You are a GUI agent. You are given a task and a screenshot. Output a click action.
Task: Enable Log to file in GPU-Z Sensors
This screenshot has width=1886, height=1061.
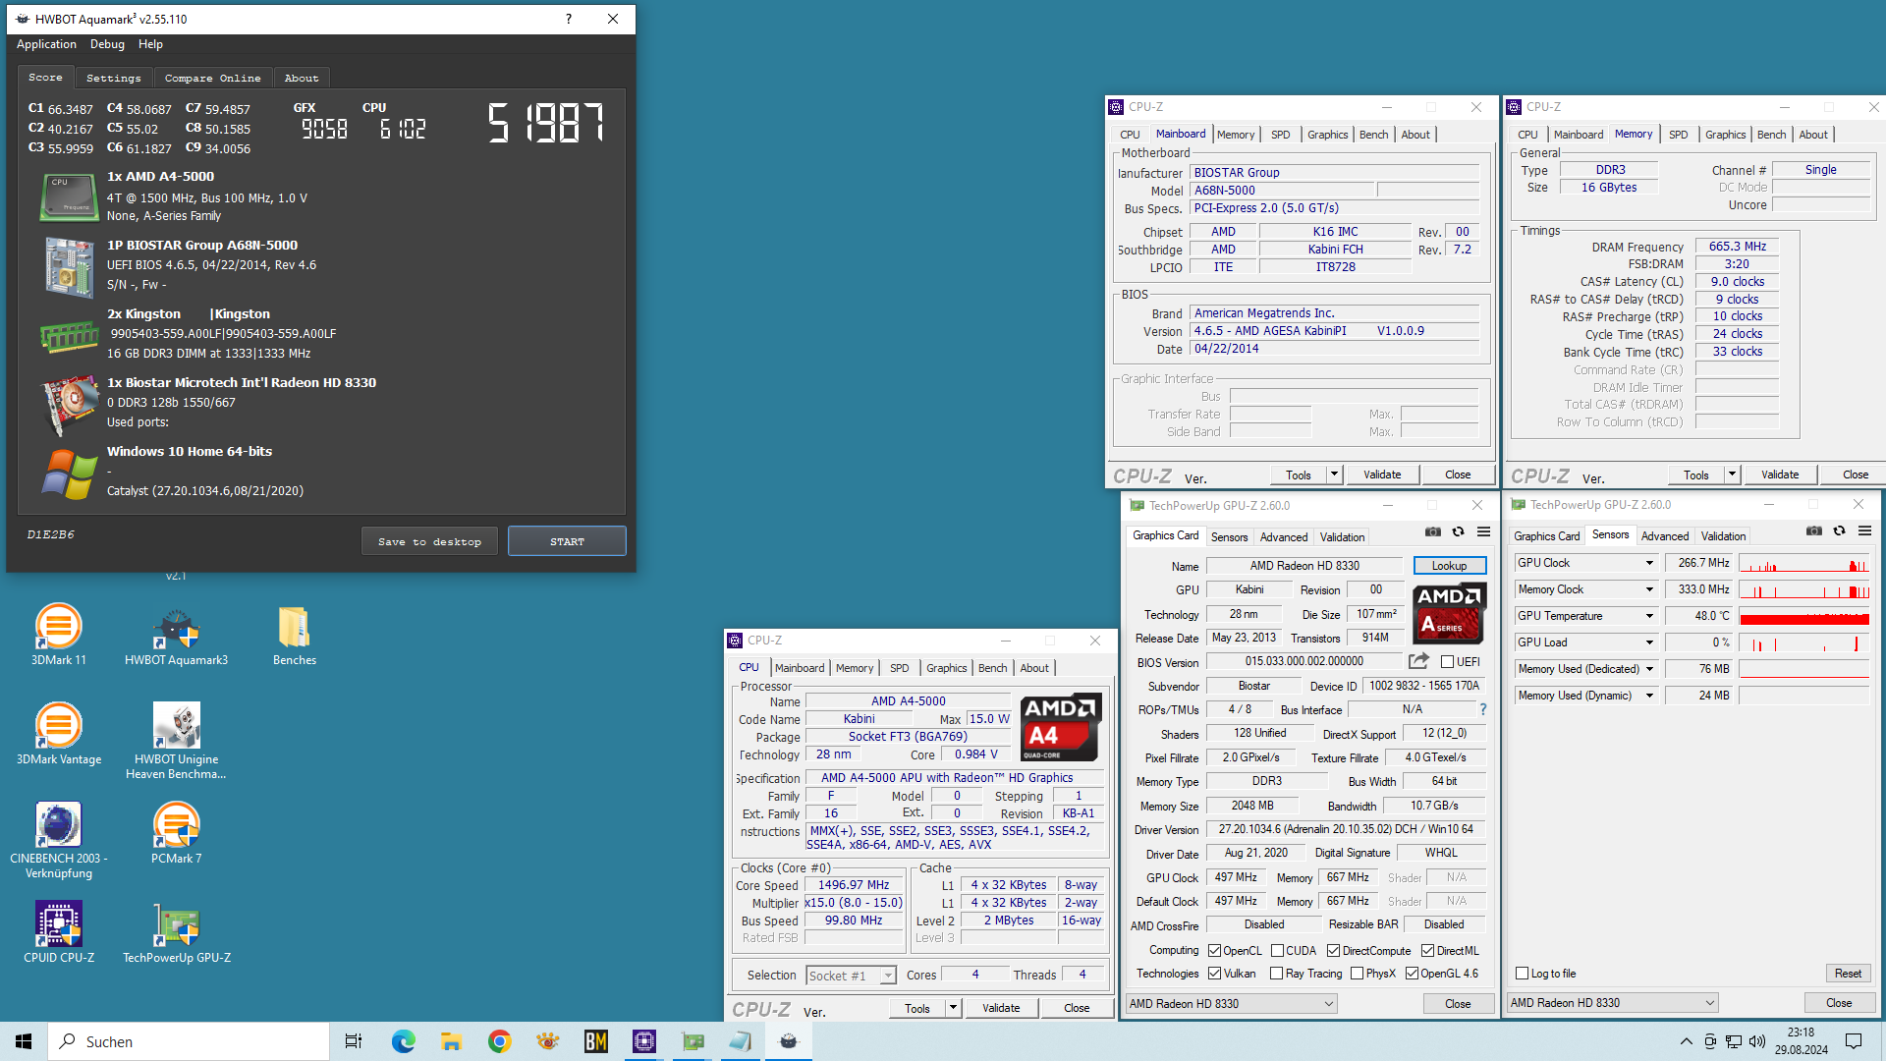(x=1522, y=974)
